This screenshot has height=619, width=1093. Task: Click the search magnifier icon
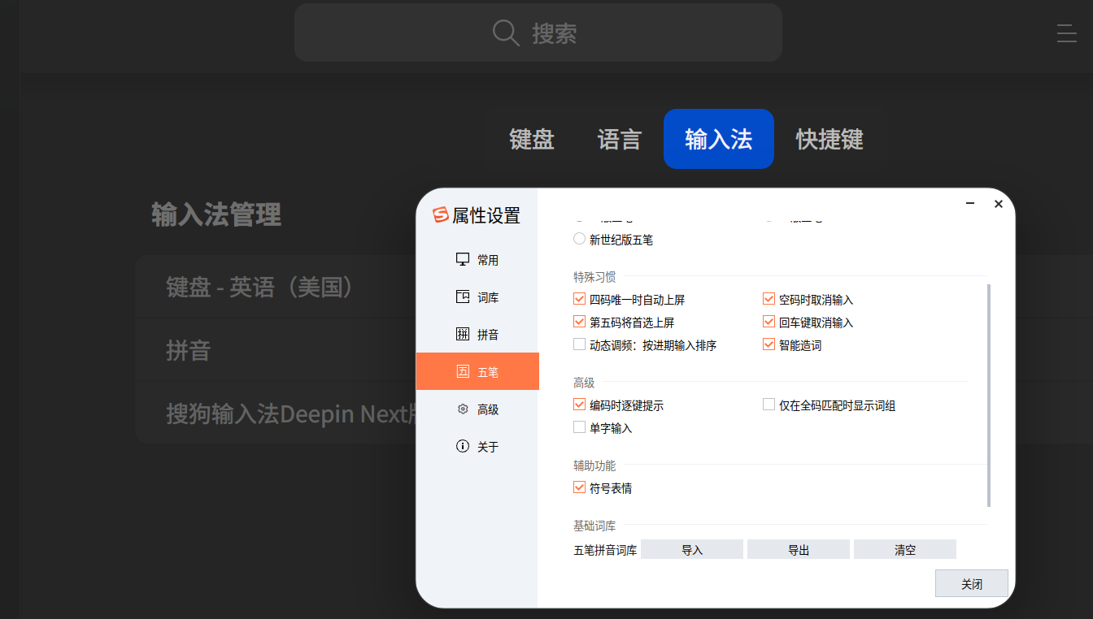pos(506,32)
